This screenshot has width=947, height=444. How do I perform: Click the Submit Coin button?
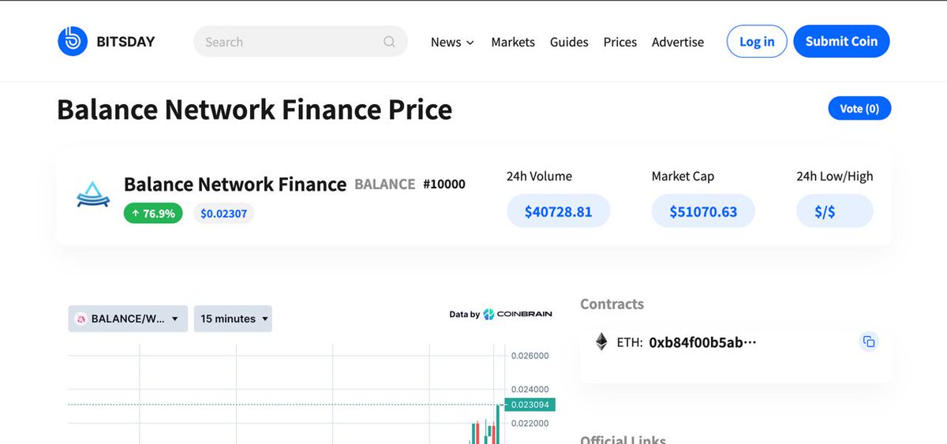coord(841,42)
